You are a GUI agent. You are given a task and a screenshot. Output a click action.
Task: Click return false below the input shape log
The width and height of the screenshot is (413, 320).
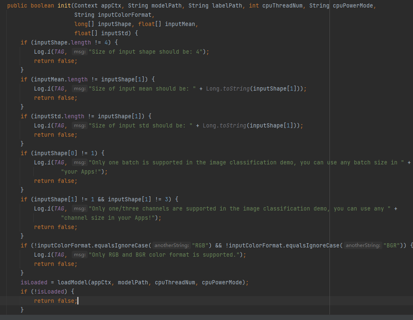click(55, 61)
